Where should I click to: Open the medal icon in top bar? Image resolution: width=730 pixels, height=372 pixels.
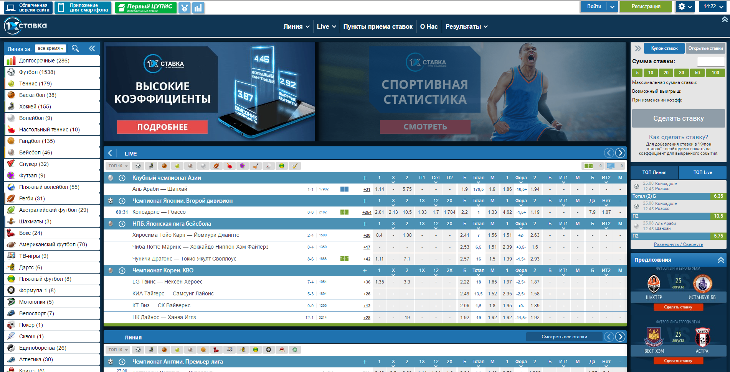click(x=185, y=7)
